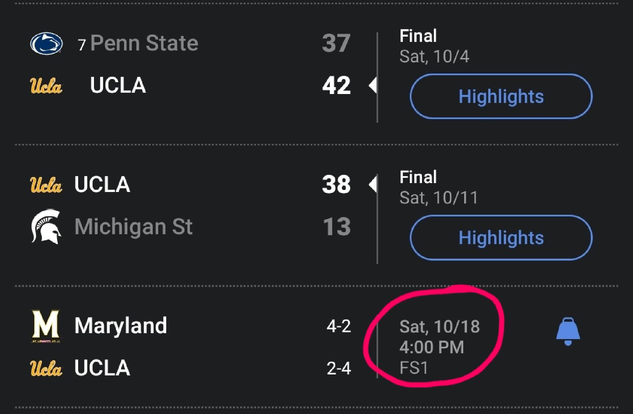Viewport: 633px width, 414px height.
Task: Click the UCLA logo beside score 42
Action: tap(46, 85)
